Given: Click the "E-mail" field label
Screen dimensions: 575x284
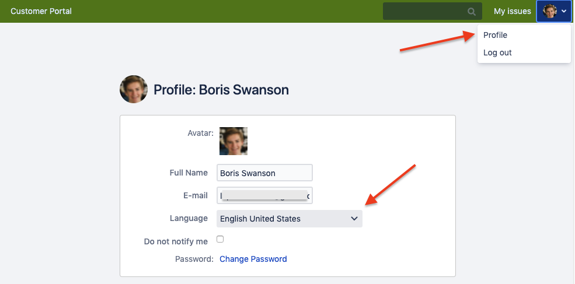Looking at the screenshot, I should [196, 195].
